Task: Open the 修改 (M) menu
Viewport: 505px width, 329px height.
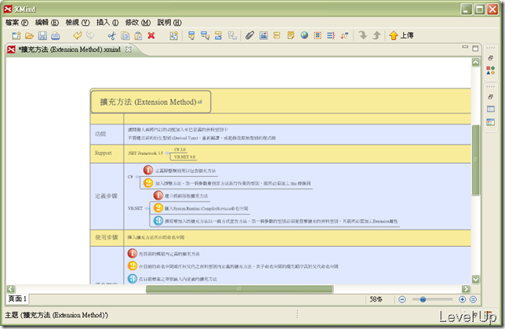Action: click(x=138, y=22)
